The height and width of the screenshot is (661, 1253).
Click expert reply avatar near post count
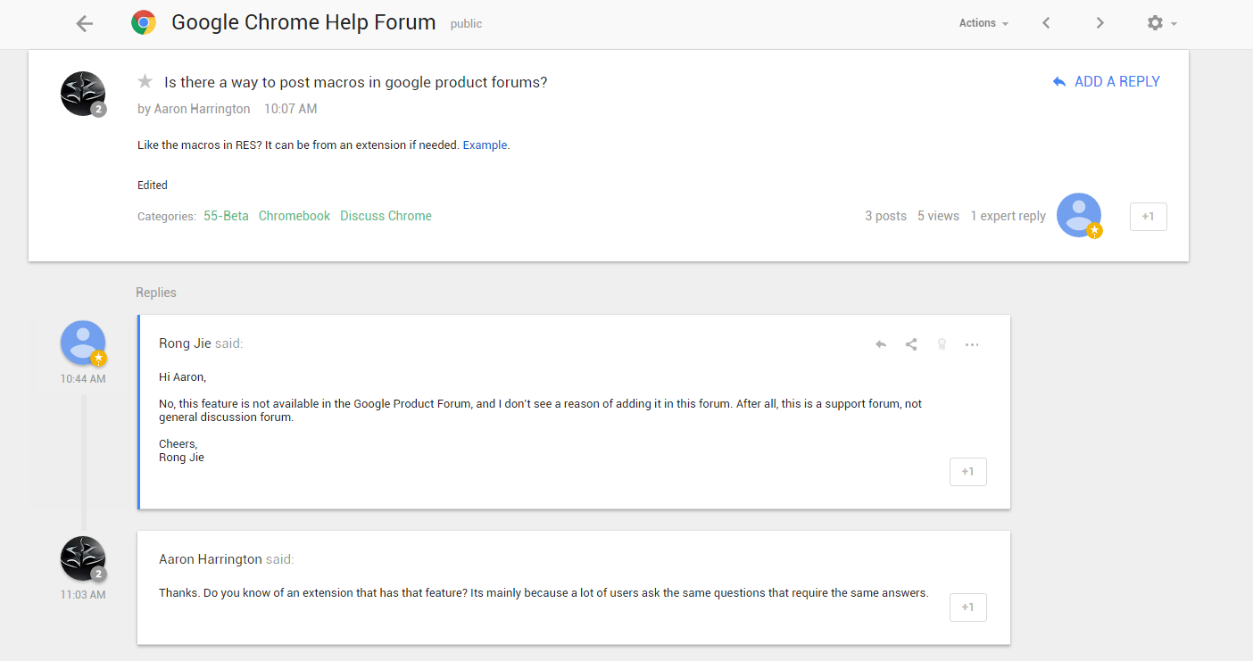tap(1078, 215)
